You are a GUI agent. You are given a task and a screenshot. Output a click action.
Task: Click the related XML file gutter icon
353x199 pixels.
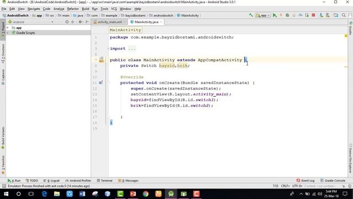101,60
